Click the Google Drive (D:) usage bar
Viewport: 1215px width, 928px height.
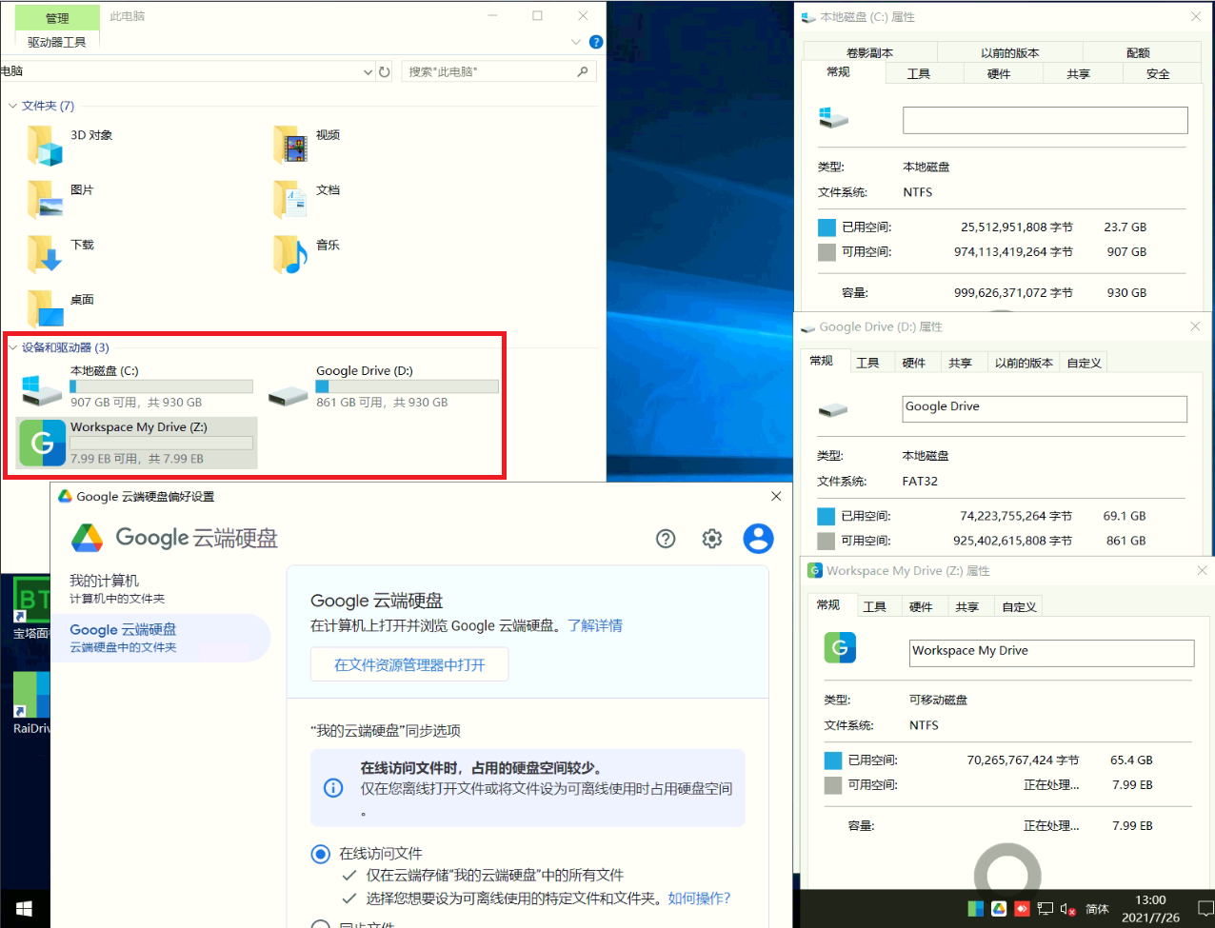pyautogui.click(x=407, y=386)
